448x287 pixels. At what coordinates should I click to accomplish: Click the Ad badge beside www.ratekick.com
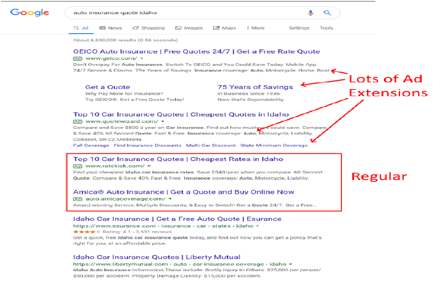click(78, 166)
